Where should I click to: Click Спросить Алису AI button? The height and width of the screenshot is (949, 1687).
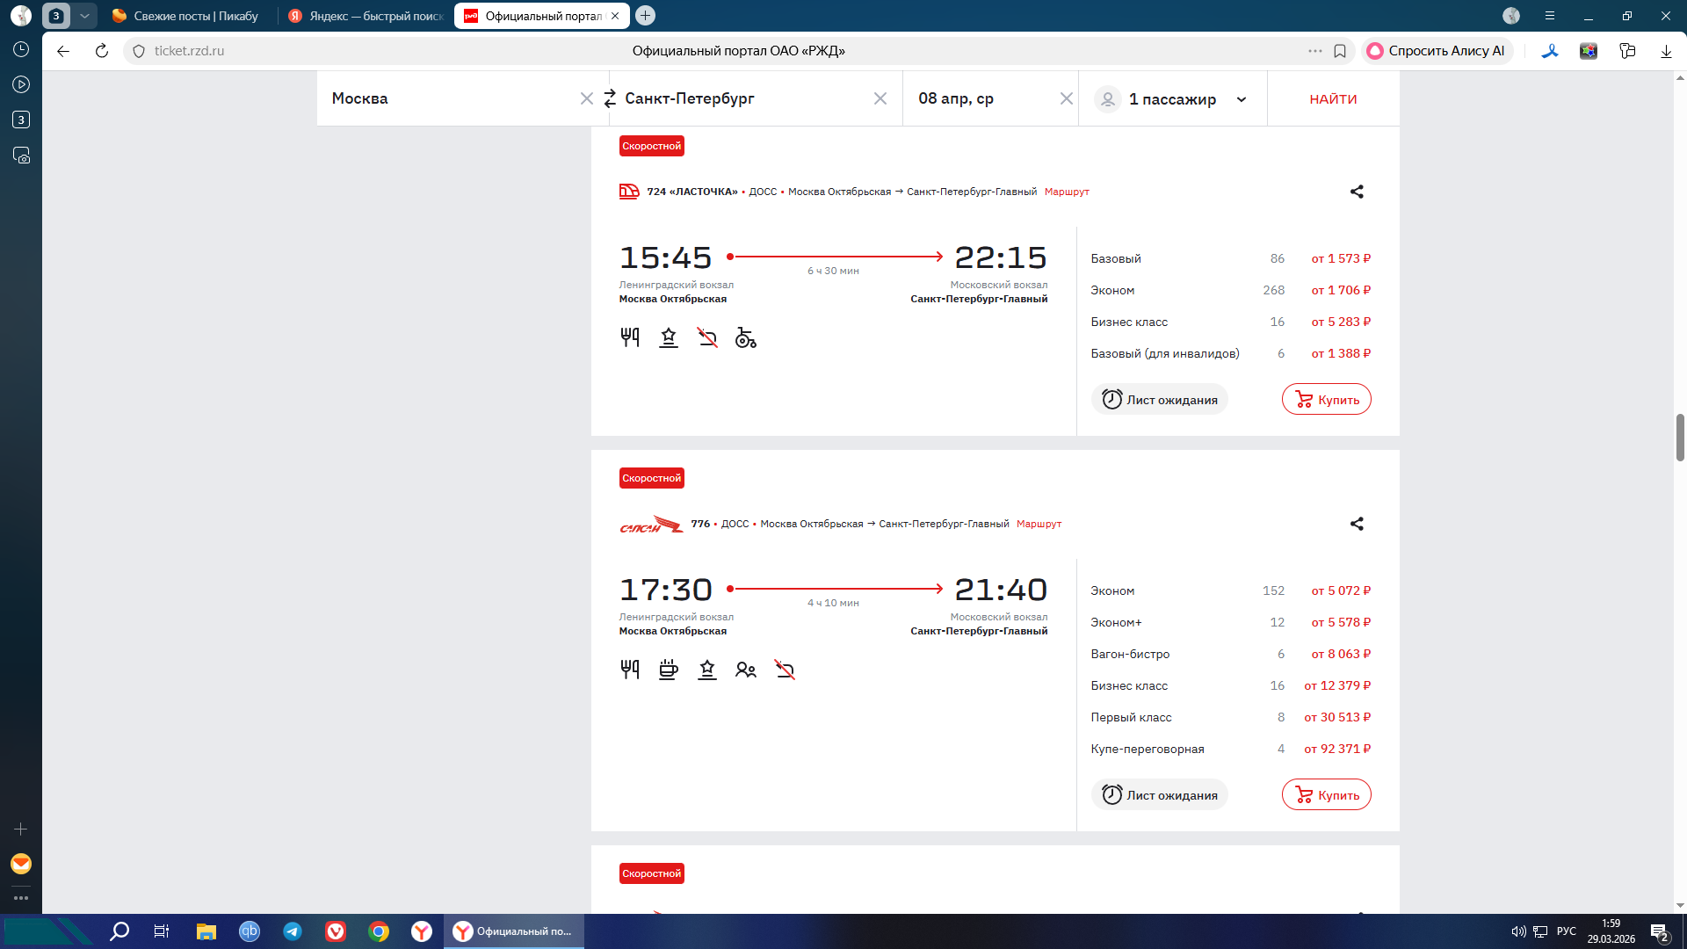(x=1436, y=51)
